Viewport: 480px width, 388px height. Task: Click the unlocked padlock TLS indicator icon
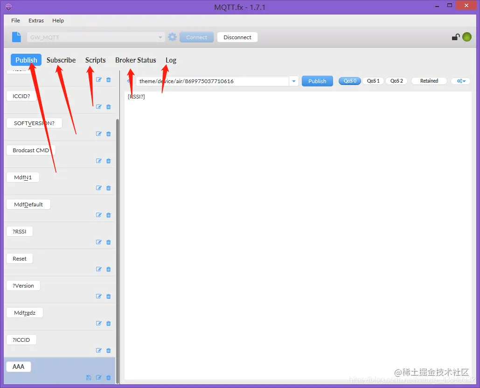[x=456, y=37]
